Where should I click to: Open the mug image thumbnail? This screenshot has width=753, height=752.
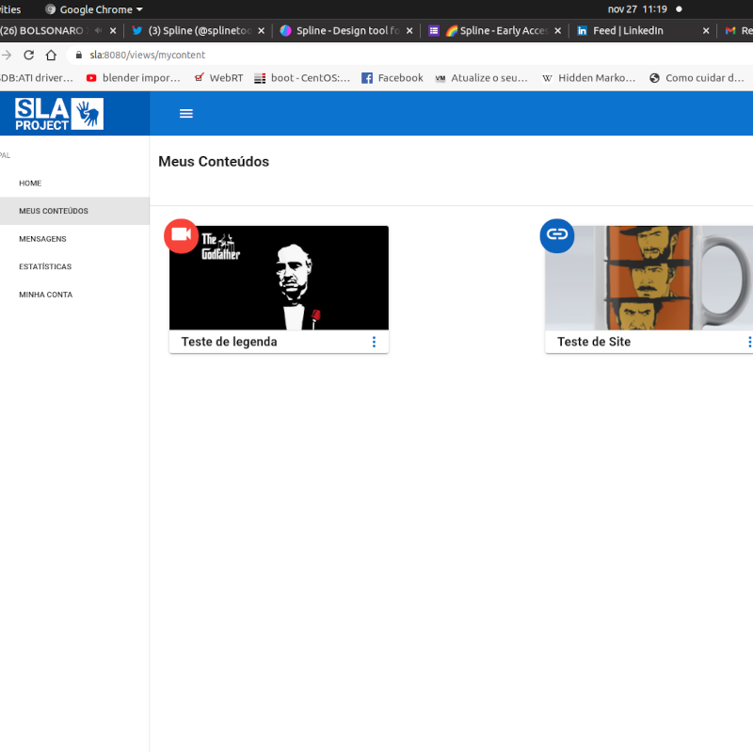(649, 278)
